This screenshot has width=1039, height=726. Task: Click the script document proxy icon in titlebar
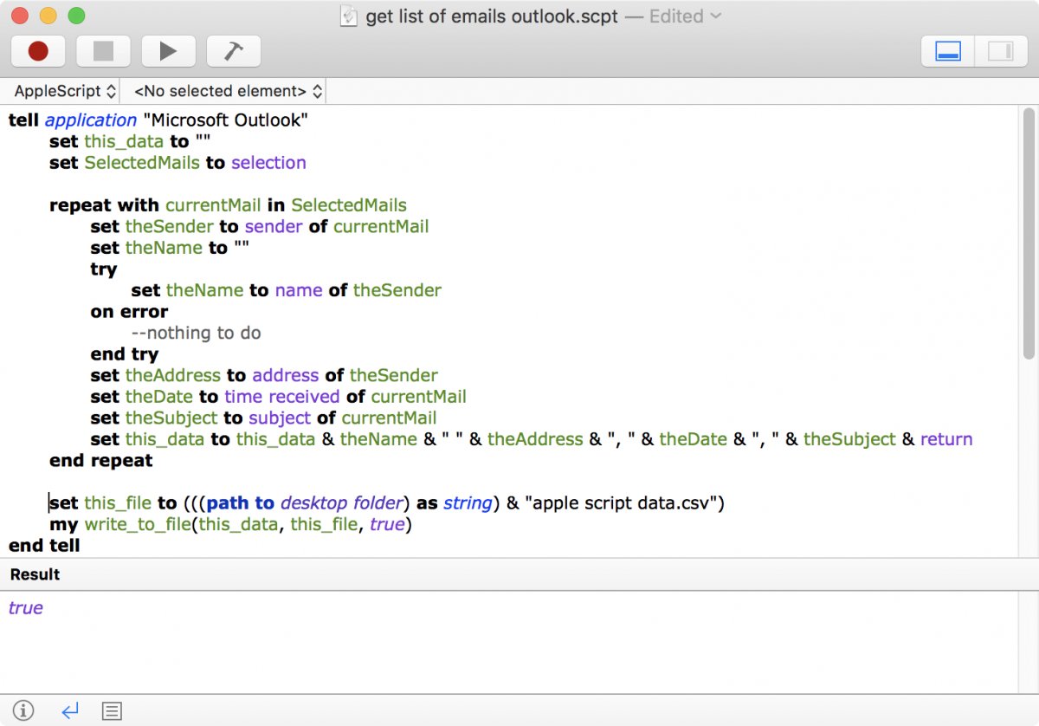coord(350,15)
